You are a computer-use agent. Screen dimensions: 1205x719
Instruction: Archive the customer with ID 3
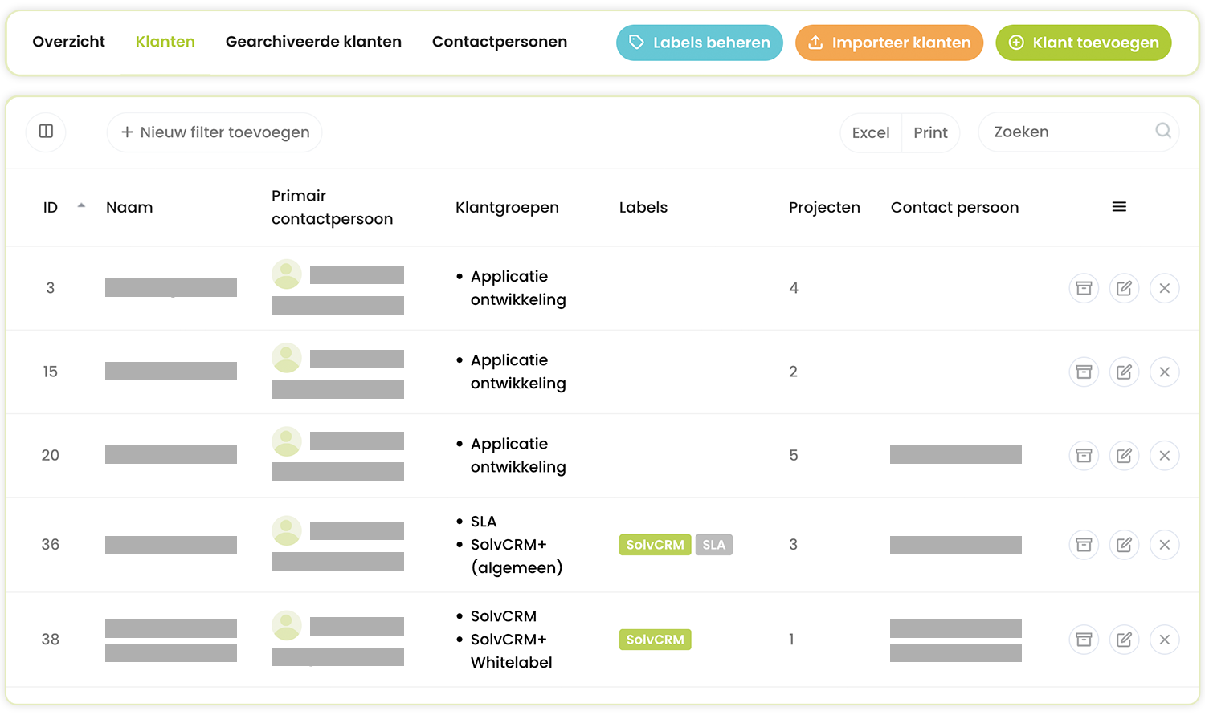(1084, 288)
